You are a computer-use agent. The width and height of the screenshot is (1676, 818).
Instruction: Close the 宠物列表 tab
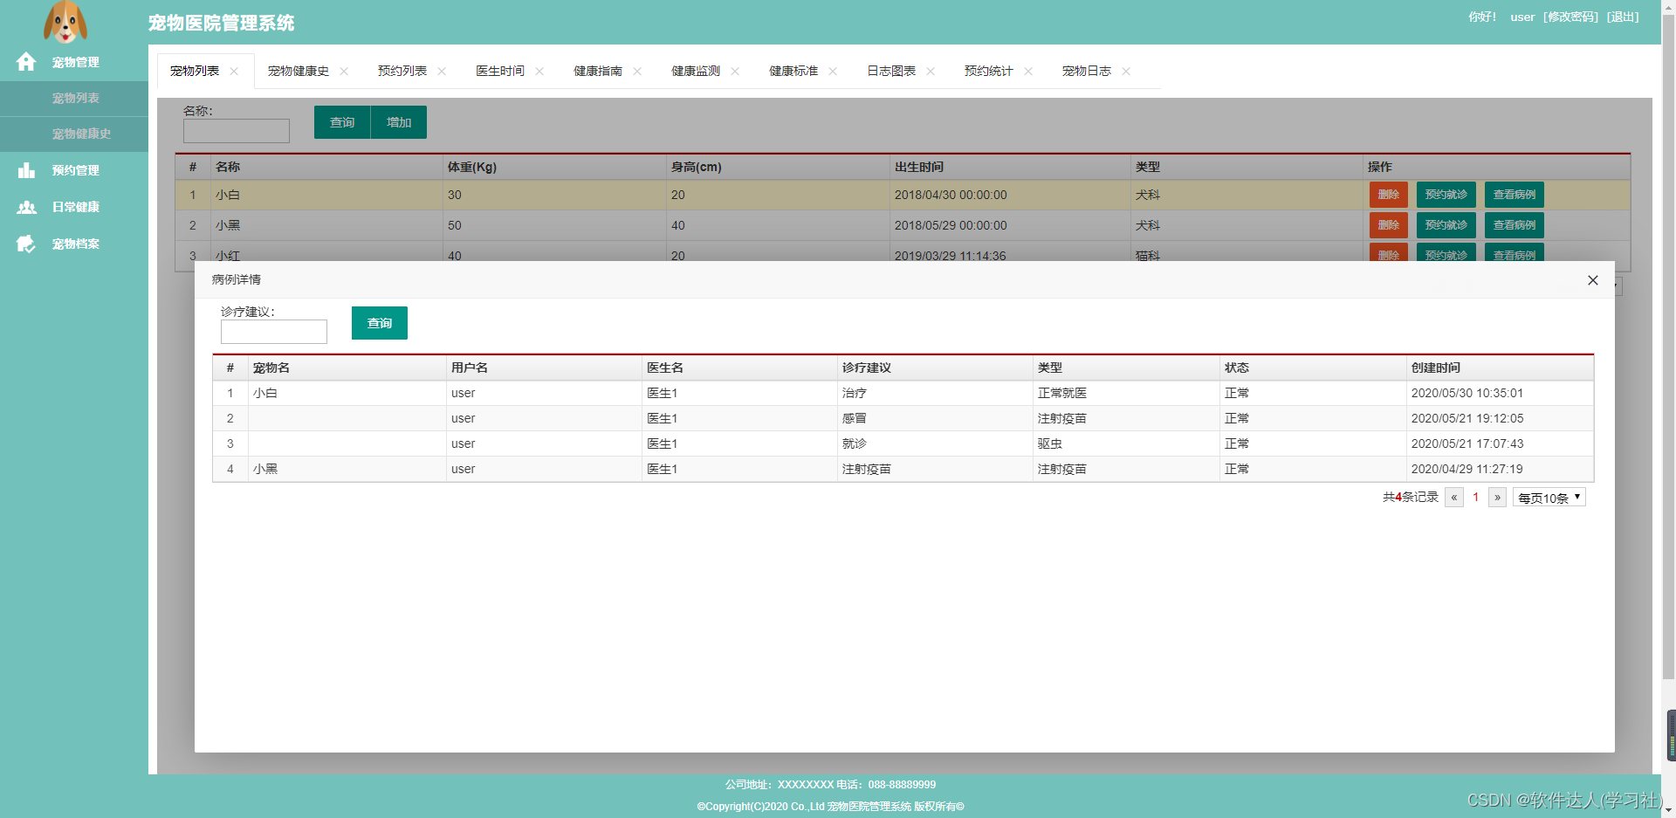234,72
